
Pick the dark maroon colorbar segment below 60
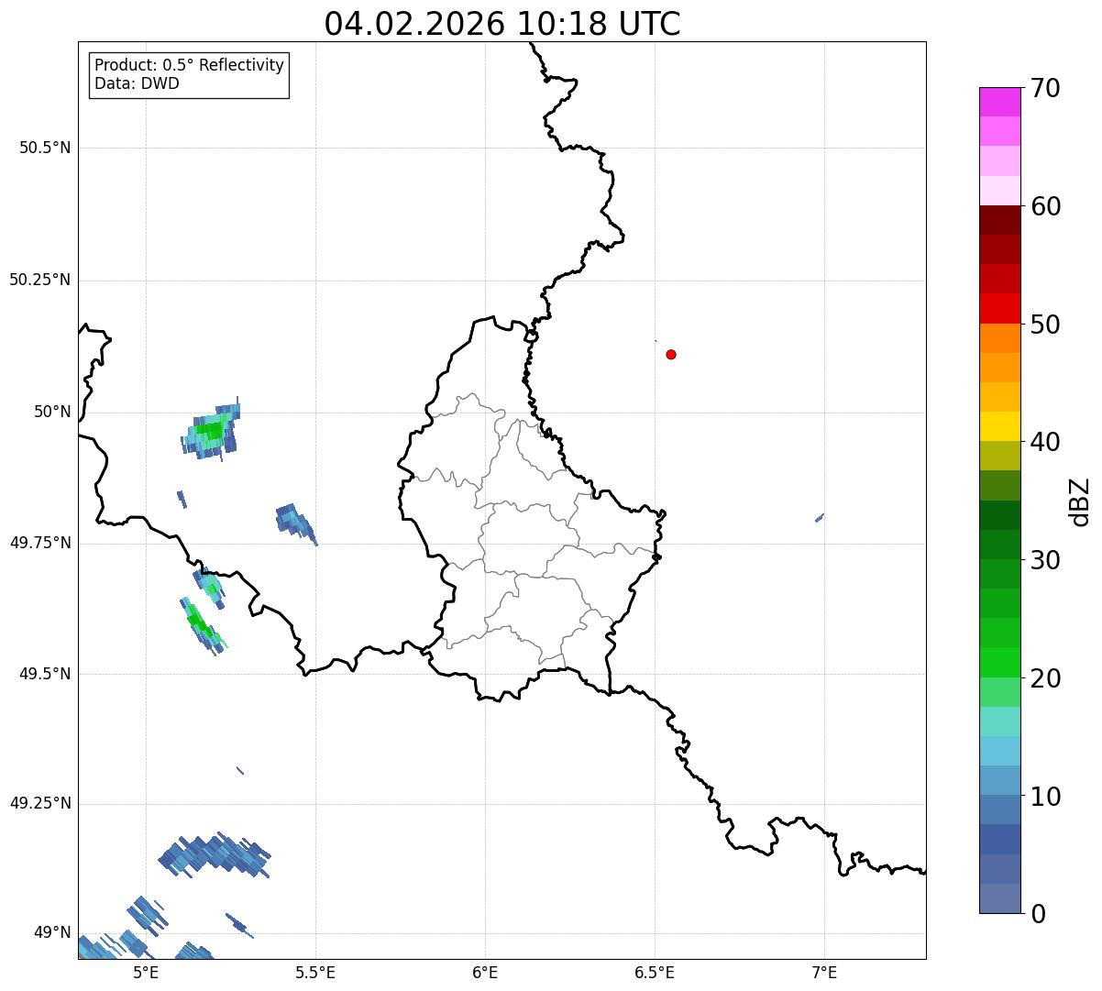[x=999, y=221]
